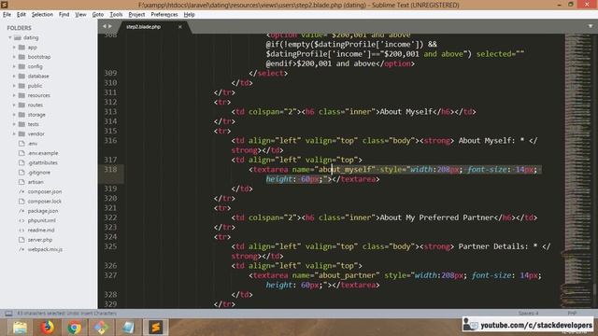Collapse the dating root folder
Screen dimensions: 598x336
[x=10, y=37]
